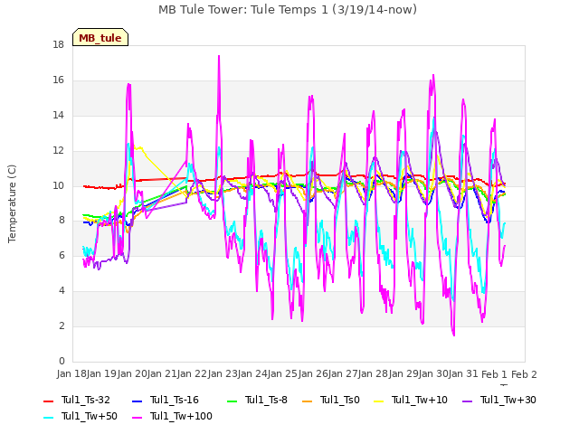Select the Tul1_Tw+30 legend label
The width and height of the screenshot is (579, 434).
508,400
